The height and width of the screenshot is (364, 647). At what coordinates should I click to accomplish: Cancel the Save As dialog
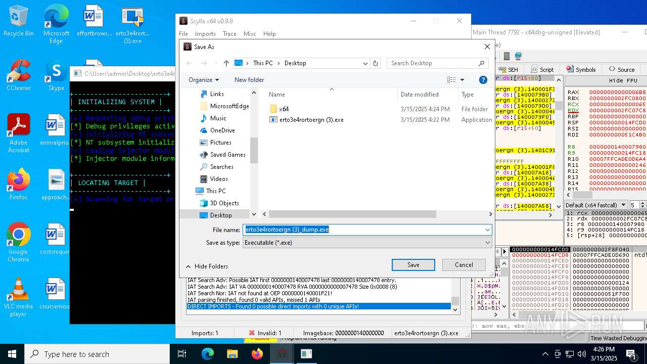(464, 265)
